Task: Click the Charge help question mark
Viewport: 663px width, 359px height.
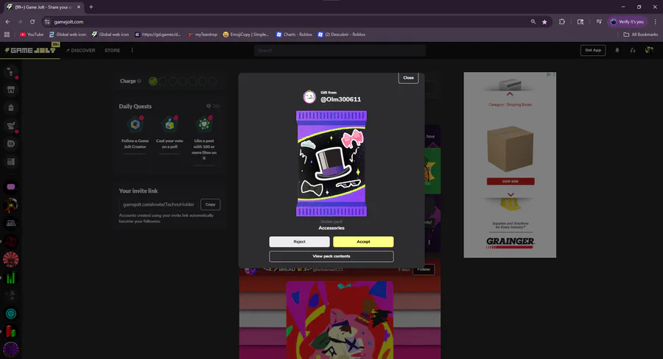Action: [x=138, y=81]
